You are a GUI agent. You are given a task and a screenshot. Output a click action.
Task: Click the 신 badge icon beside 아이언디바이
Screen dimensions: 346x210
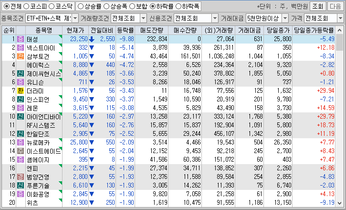[21, 117]
